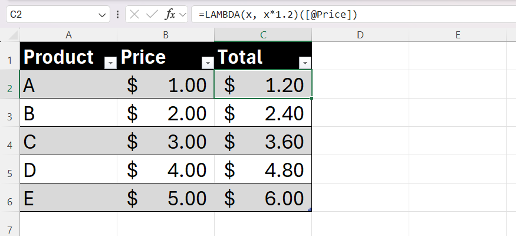Viewport: 516px width, 236px height.
Task: Open the Insert Function fx dialog
Action: (170, 15)
